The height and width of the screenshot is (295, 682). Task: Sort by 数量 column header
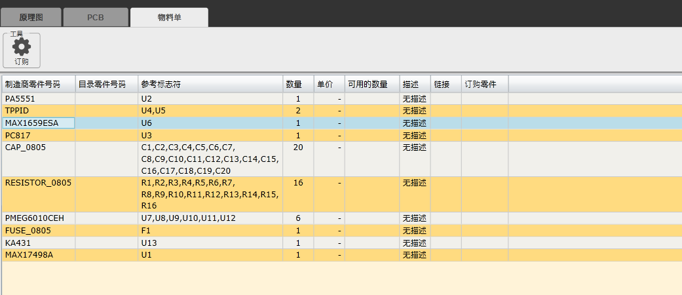(298, 85)
